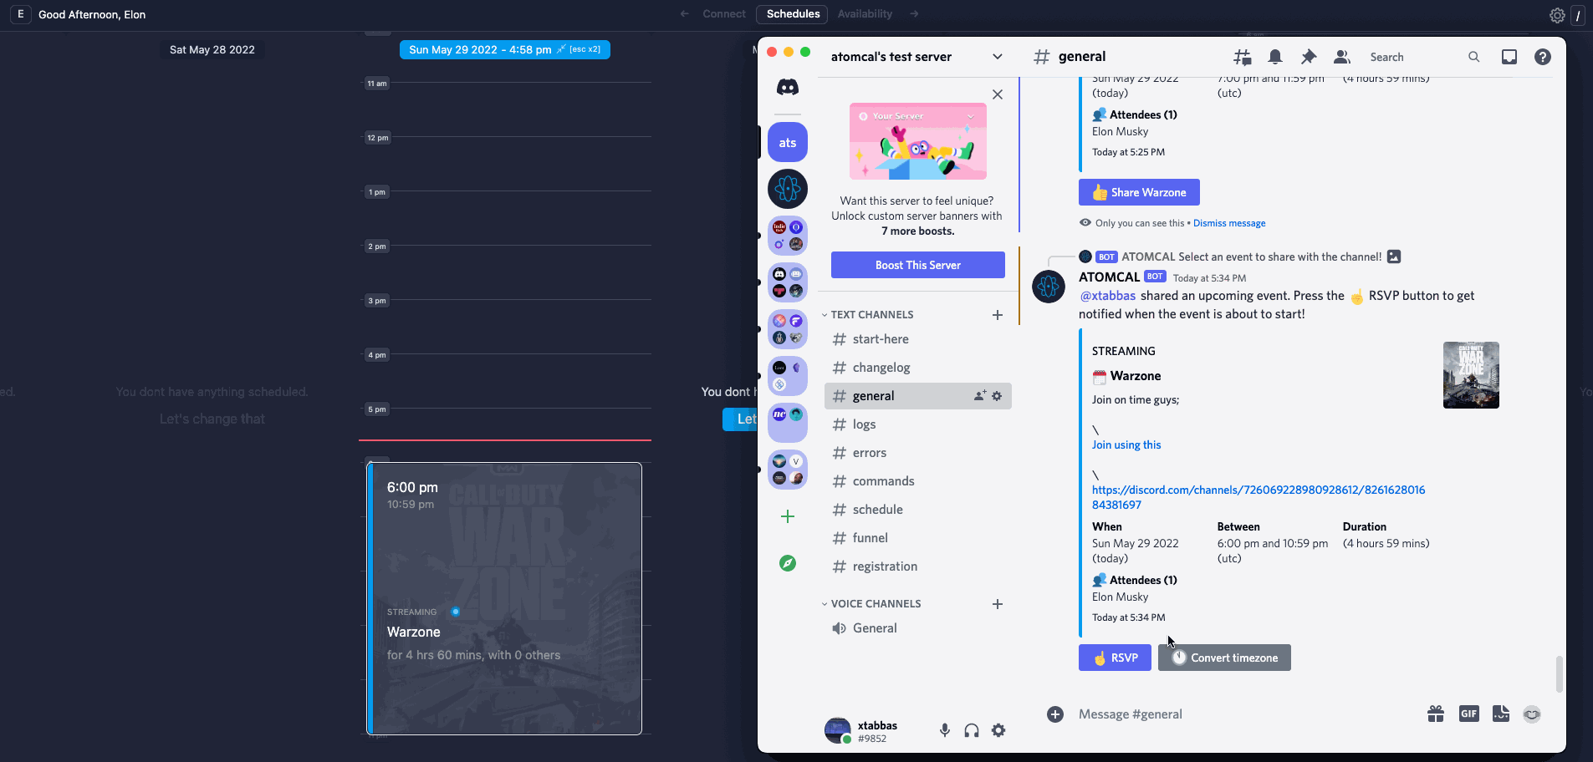This screenshot has height=762, width=1593.
Task: Open notification settings bell icon
Action: (x=1275, y=57)
